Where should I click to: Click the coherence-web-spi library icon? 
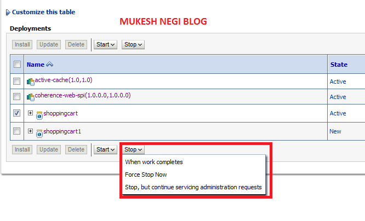(31, 97)
